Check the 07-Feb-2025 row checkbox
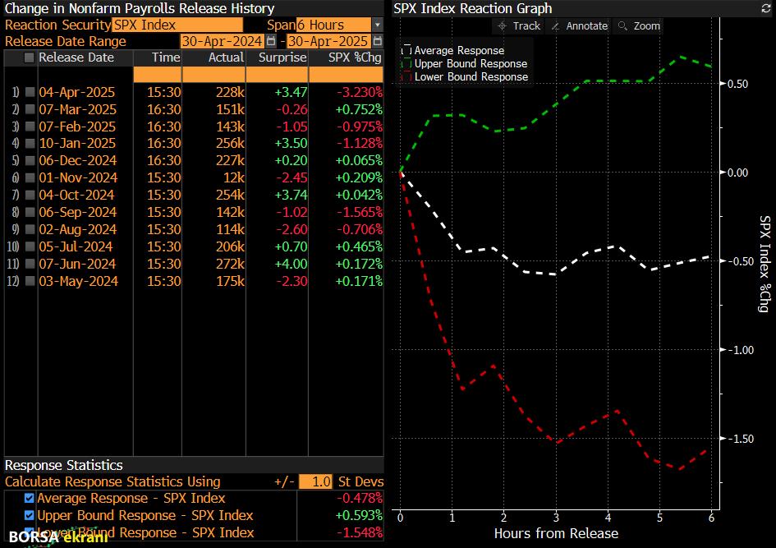 (30, 127)
